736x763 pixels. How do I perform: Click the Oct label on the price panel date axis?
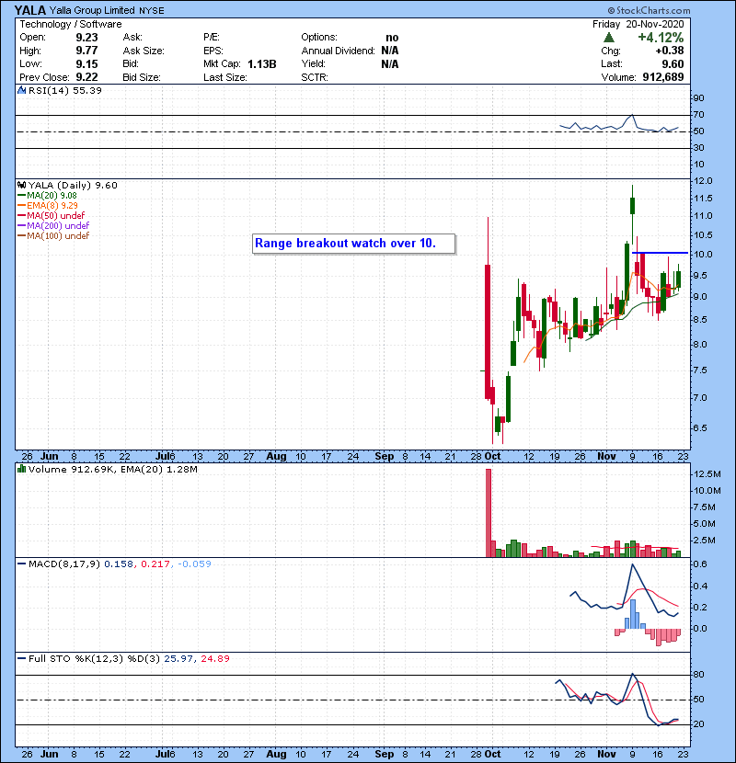[492, 457]
